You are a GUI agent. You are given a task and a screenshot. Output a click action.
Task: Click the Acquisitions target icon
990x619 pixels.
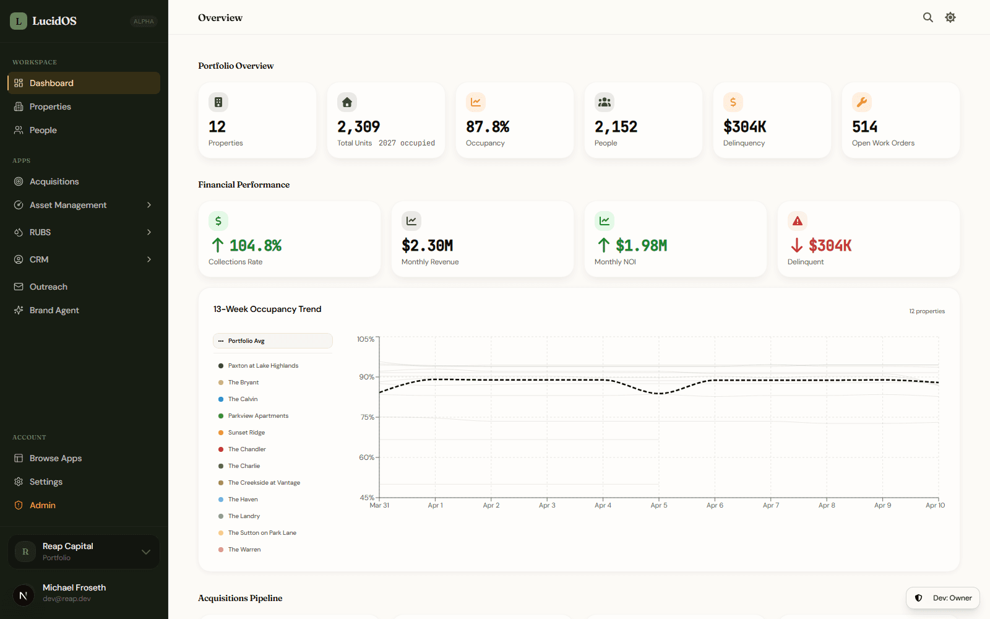click(x=19, y=181)
